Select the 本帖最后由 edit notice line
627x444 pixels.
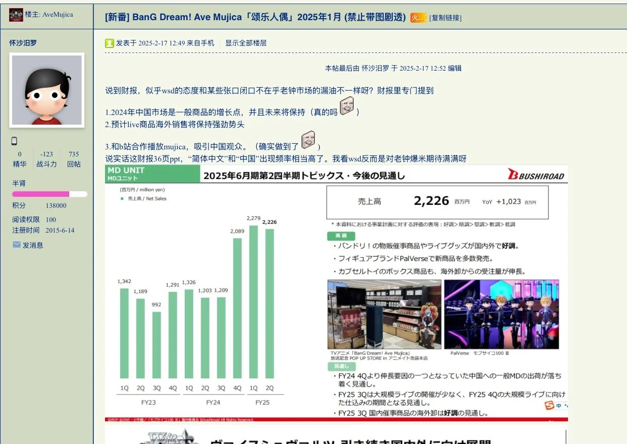(393, 69)
